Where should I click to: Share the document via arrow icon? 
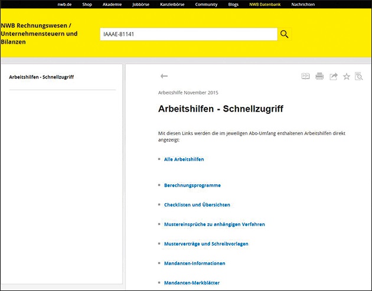333,76
